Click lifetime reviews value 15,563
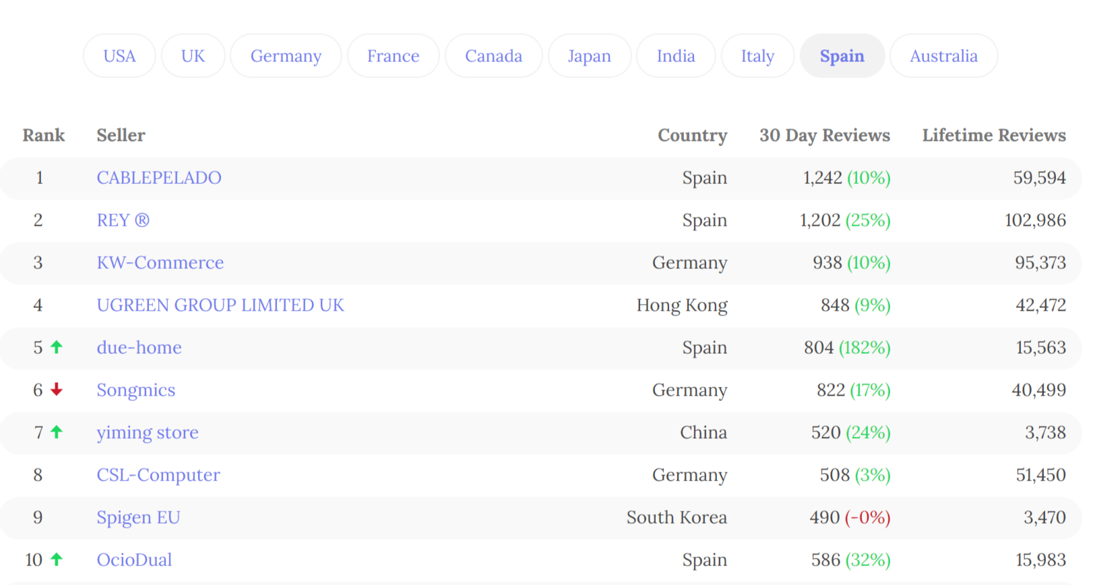Screen dimensions: 1093x585 coord(1041,348)
